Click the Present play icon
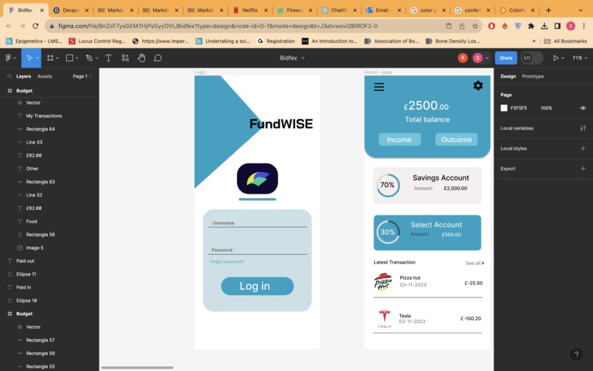Image resolution: width=593 pixels, height=371 pixels. [x=555, y=58]
